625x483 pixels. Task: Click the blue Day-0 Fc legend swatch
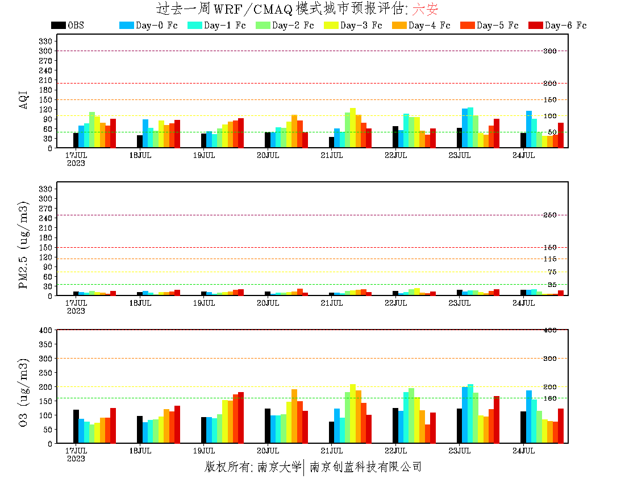126,25
